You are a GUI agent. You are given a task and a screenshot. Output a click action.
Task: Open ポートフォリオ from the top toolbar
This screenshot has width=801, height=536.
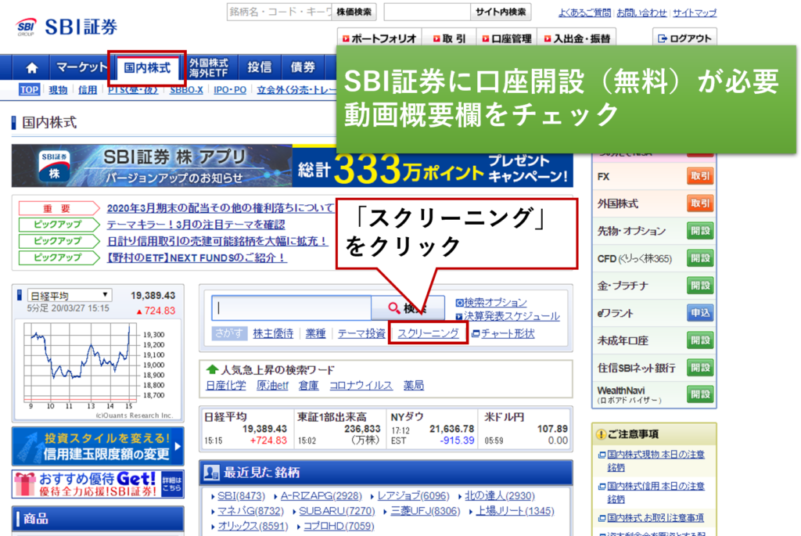pos(381,38)
